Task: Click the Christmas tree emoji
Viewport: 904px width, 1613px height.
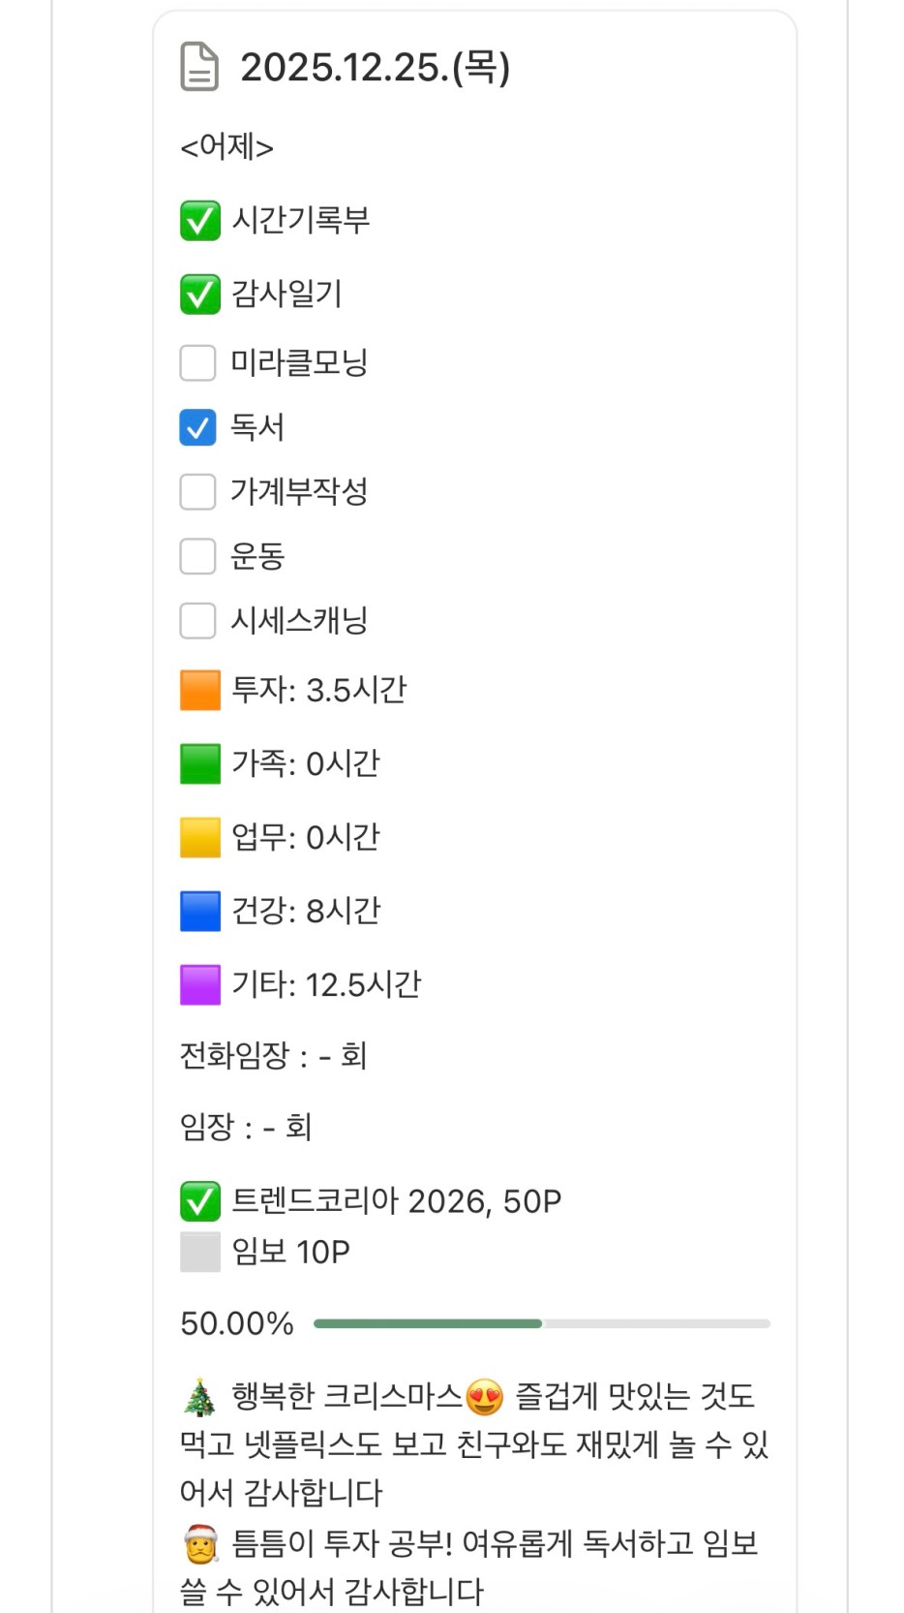Action: 199,1397
